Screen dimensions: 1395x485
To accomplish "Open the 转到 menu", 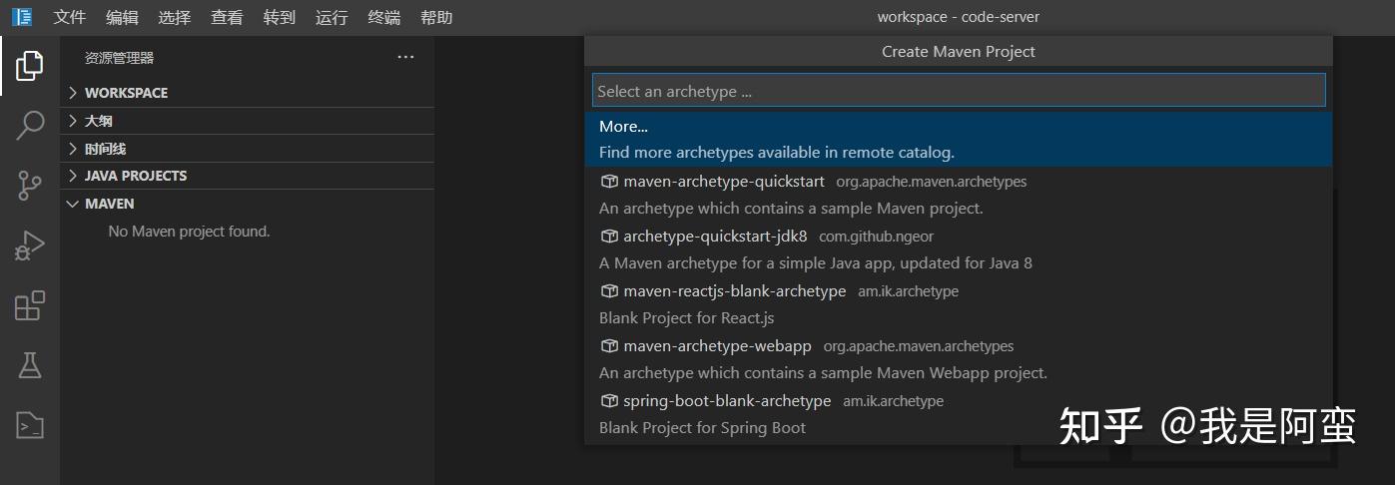I will (x=279, y=17).
